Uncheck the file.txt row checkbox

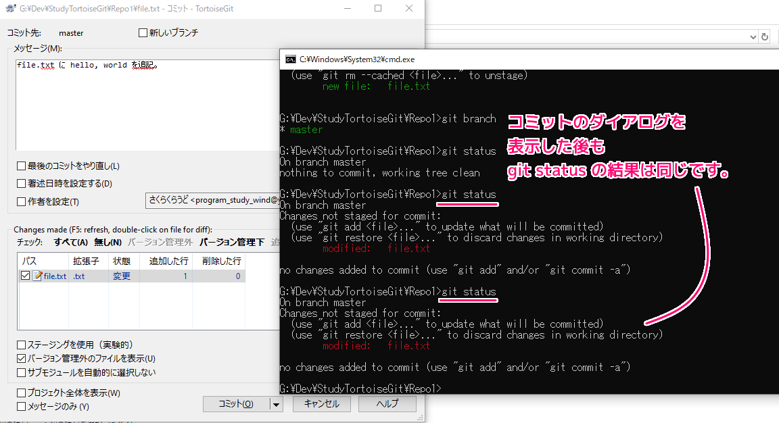pyautogui.click(x=26, y=276)
